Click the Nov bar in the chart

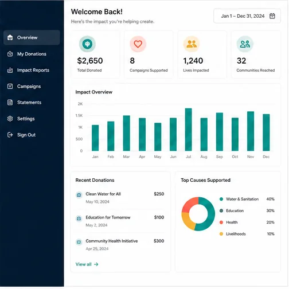(x=251, y=131)
